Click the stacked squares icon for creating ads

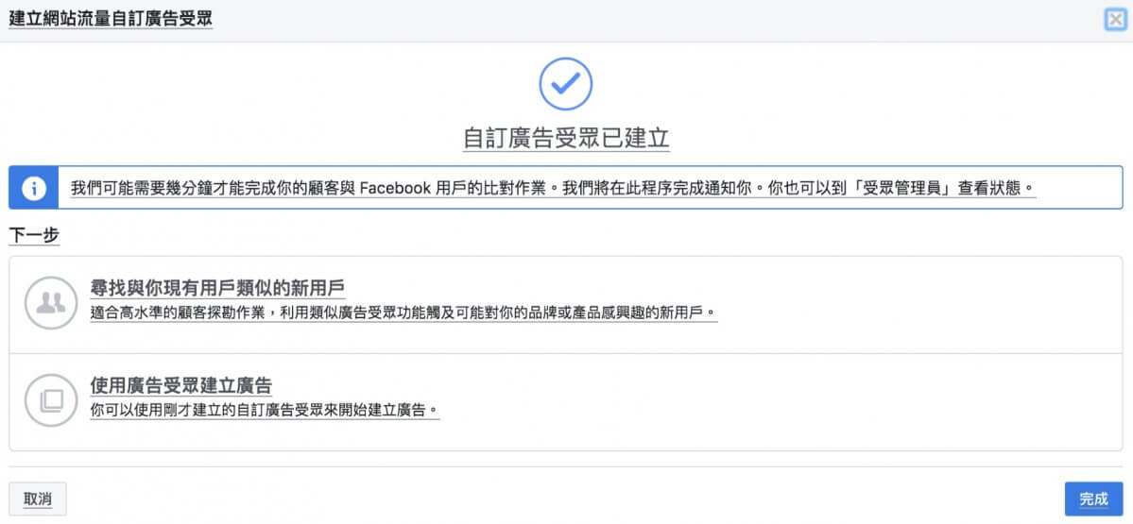click(x=49, y=399)
